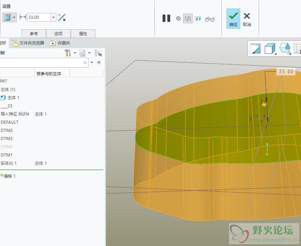This screenshot has width=301, height=246.
Task: Cancel the feature with 取消
Action: click(x=247, y=19)
